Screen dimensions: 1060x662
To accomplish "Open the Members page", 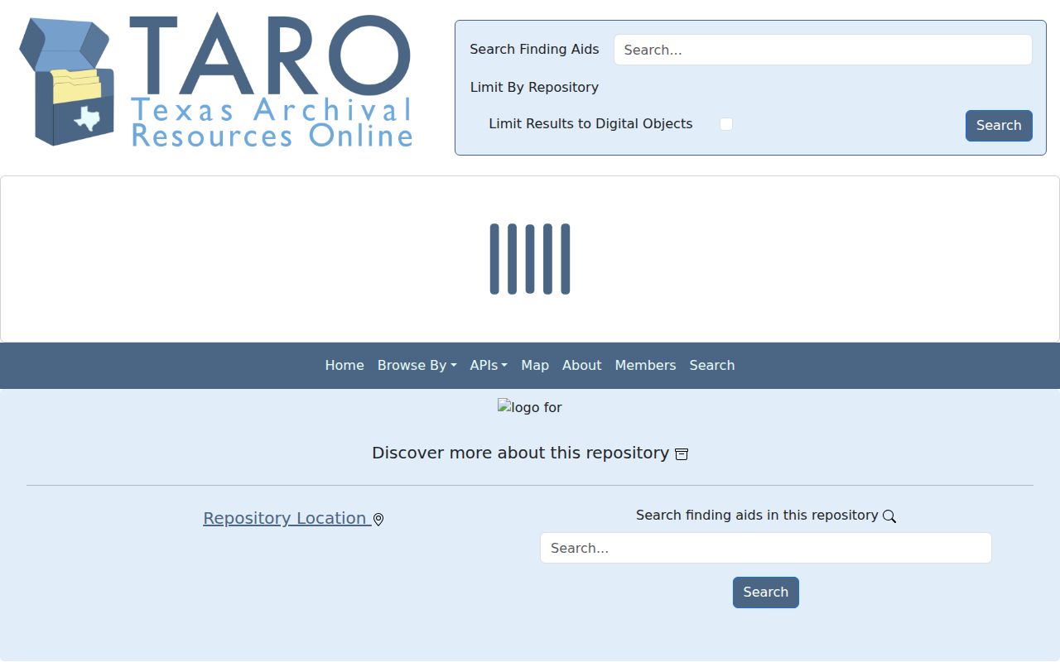I will pos(645,365).
